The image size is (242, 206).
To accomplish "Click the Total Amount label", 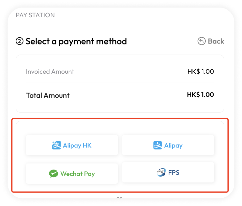I will tap(48, 95).
